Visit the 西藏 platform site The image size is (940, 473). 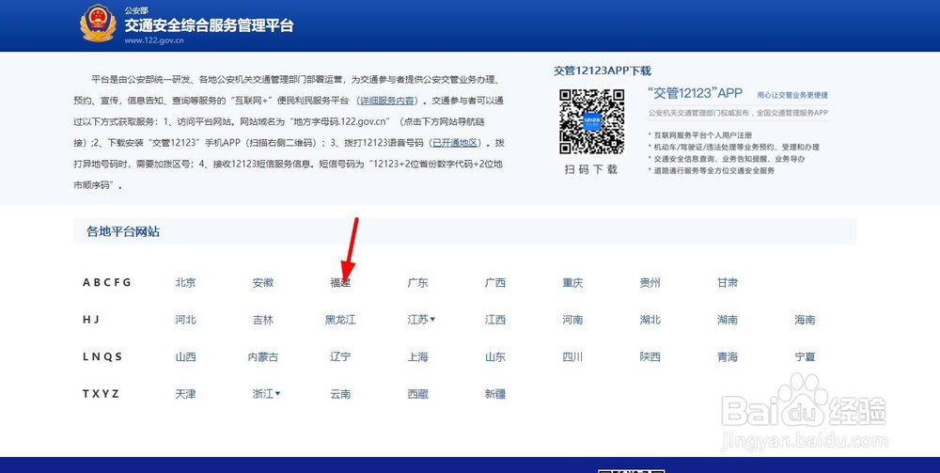pos(418,394)
